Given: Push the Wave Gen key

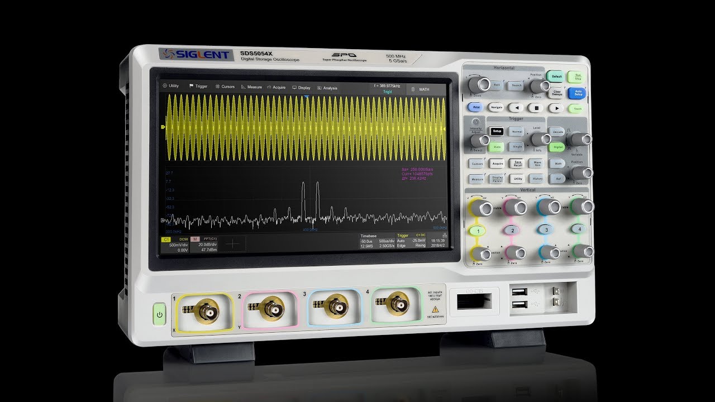Looking at the screenshot, I should [537, 164].
